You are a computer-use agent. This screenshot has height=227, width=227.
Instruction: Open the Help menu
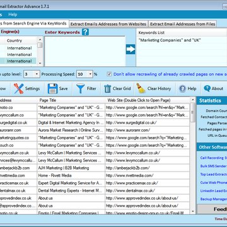click(13, 15)
